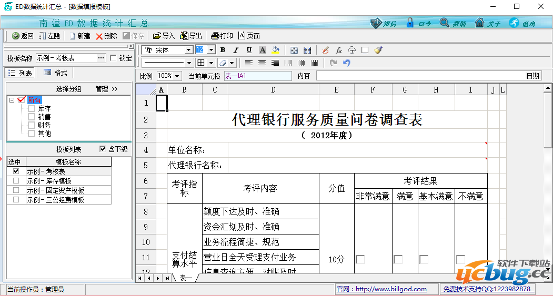Enable the 锁定 lock checkbox
This screenshot has width=553, height=296.
[x=113, y=58]
